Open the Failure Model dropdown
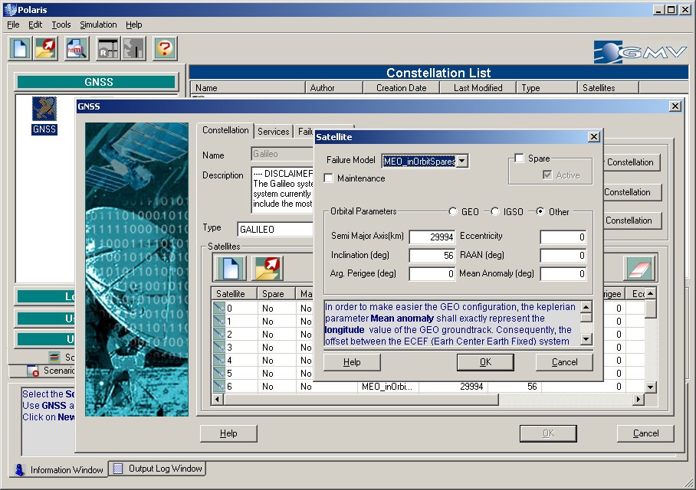 [462, 161]
